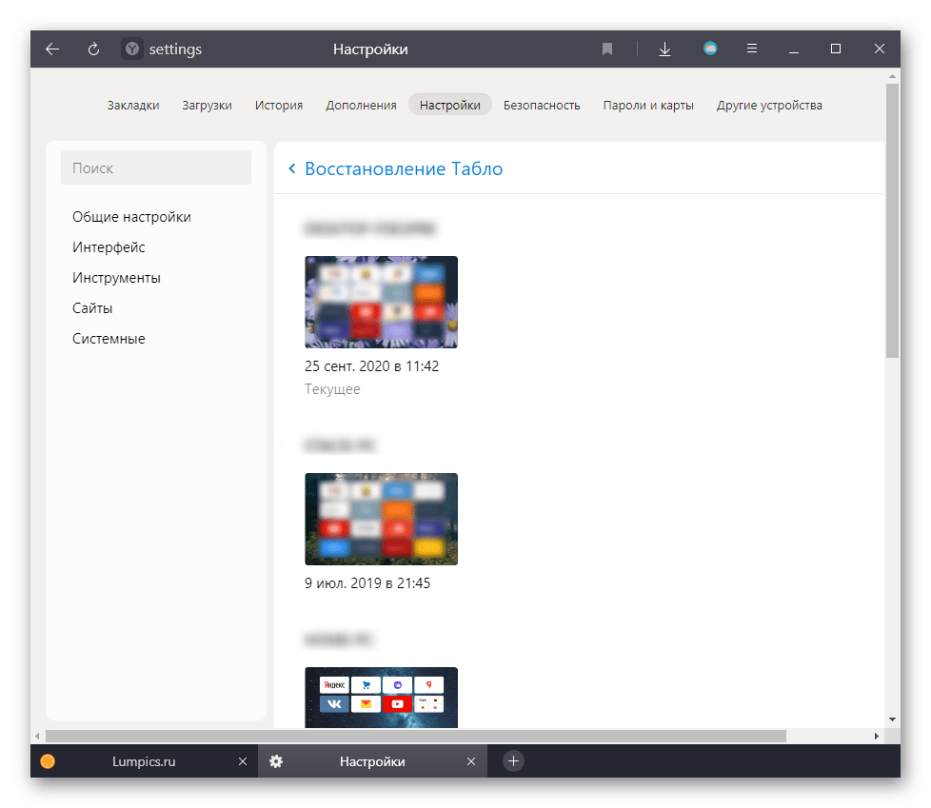Screen dimensions: 931x808
Task: Select Общие настройки in the sidebar
Action: pyautogui.click(x=131, y=217)
